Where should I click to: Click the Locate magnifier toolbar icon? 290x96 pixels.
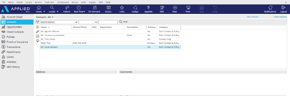(52, 8)
